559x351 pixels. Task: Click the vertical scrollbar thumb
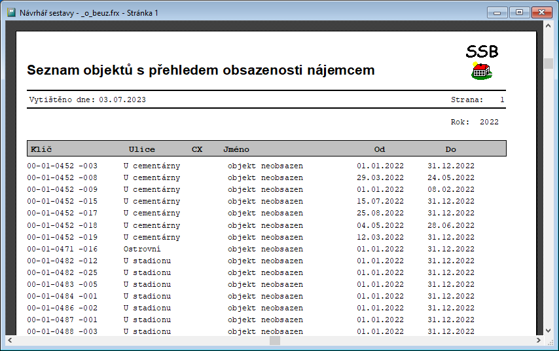coord(549,64)
